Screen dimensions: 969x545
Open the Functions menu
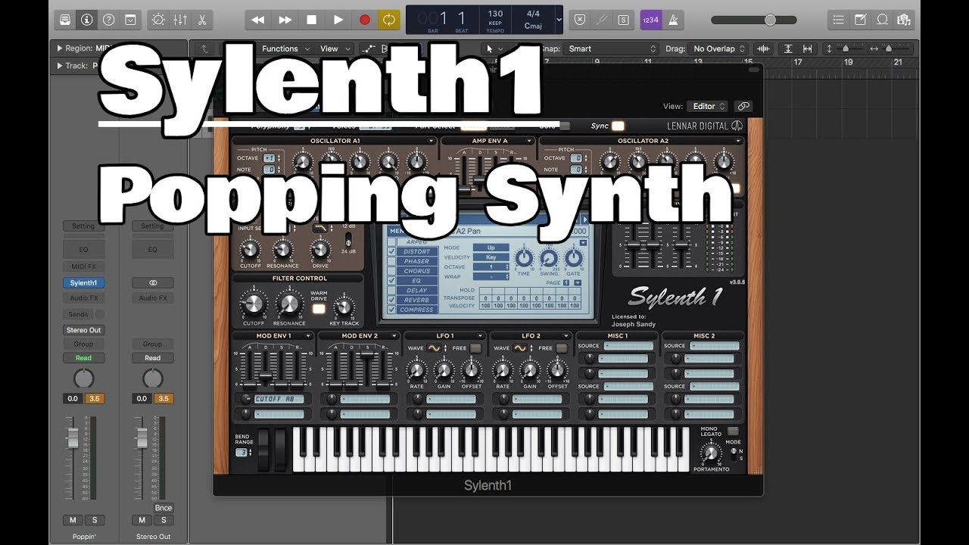pos(285,48)
